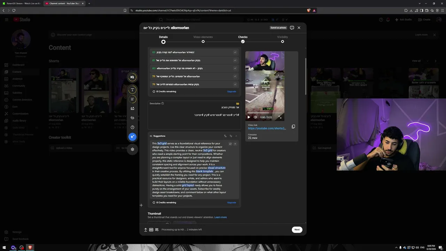Click the HD processing status icon
The height and width of the screenshot is (251, 446).
click(151, 230)
